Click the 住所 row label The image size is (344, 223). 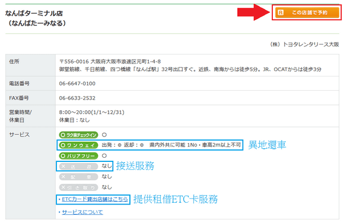coord(14,62)
